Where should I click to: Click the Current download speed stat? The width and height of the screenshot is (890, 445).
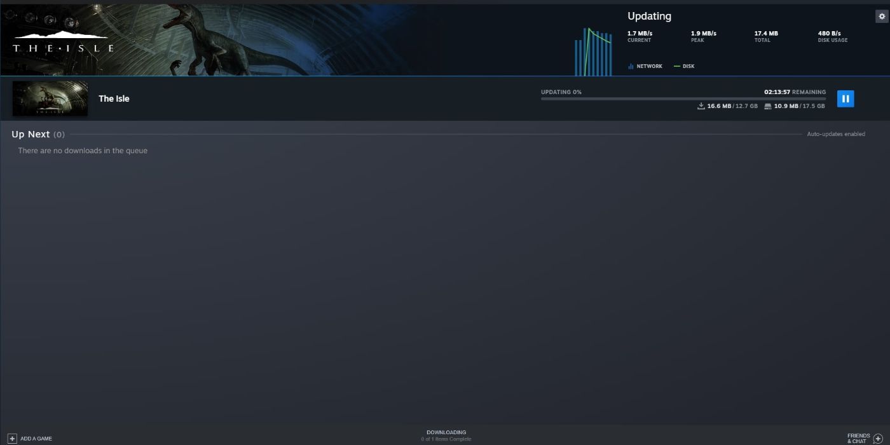pyautogui.click(x=640, y=36)
